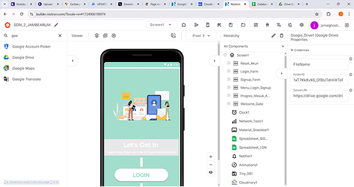Click the purple user avatar
Image resolution: width=354 pixels, height=187 pixels.
tap(314, 25)
